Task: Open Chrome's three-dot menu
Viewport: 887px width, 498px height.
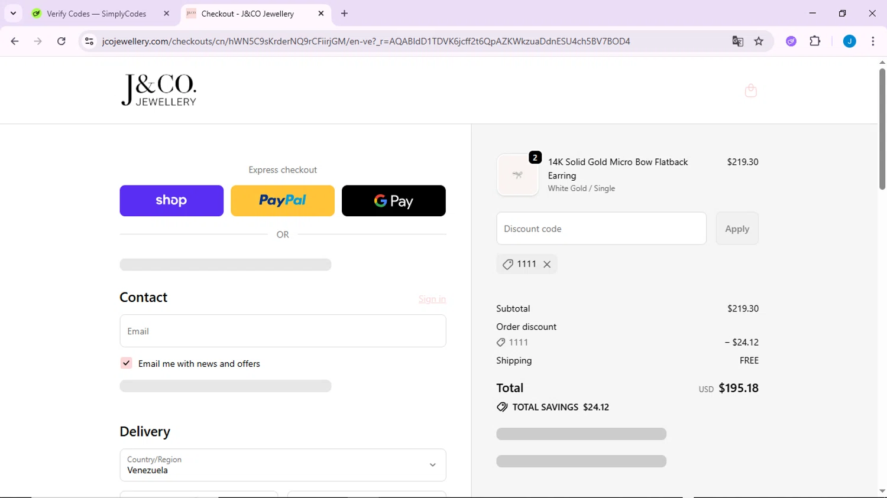Action: tap(873, 41)
